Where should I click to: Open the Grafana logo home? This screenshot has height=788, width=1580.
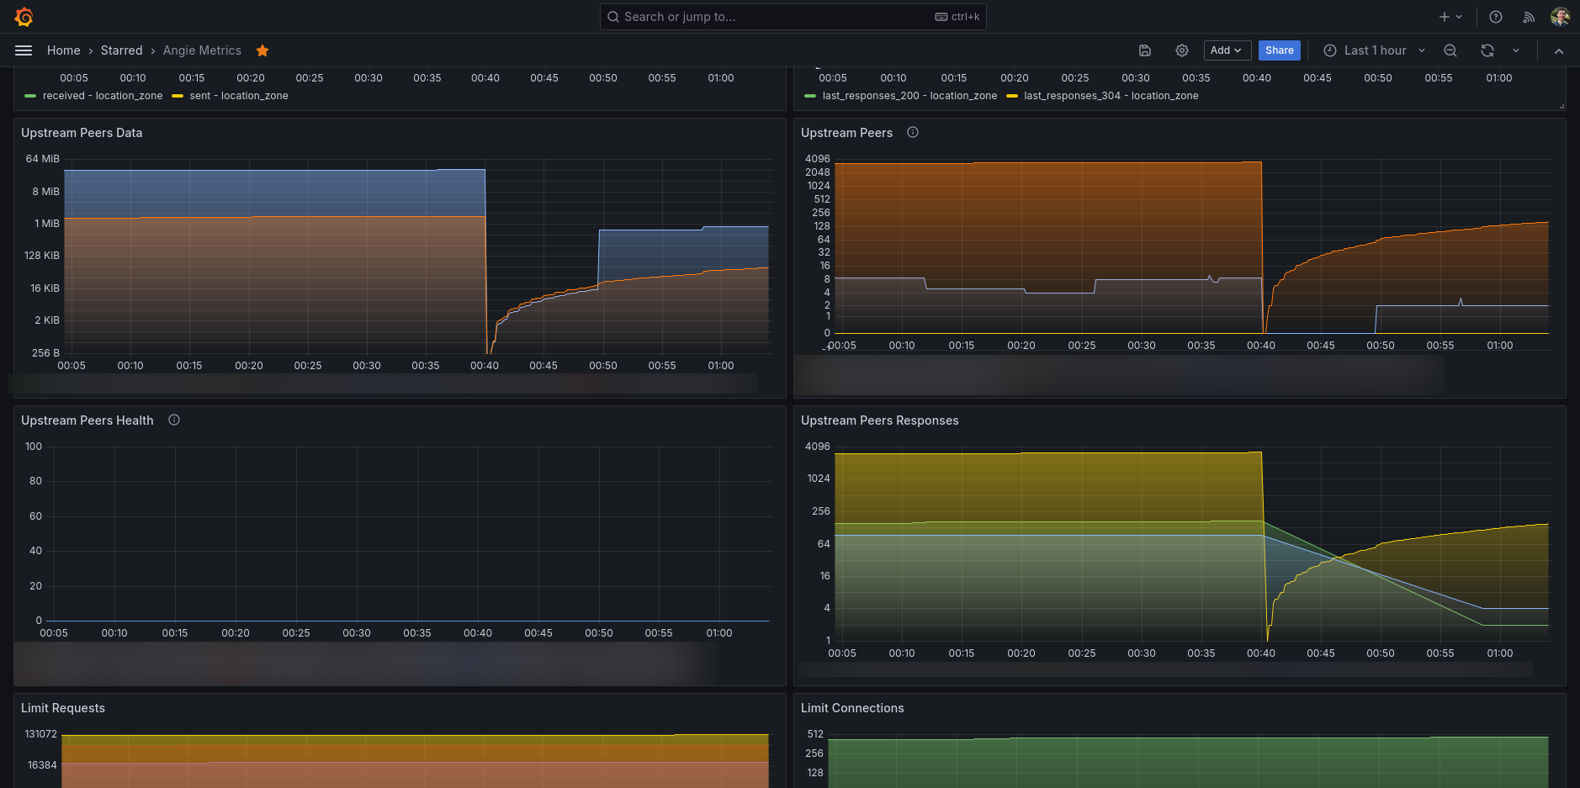point(24,17)
